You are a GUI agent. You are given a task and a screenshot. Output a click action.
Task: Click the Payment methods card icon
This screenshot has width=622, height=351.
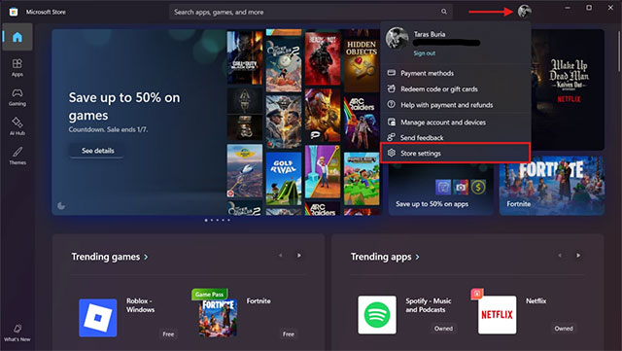pos(391,73)
